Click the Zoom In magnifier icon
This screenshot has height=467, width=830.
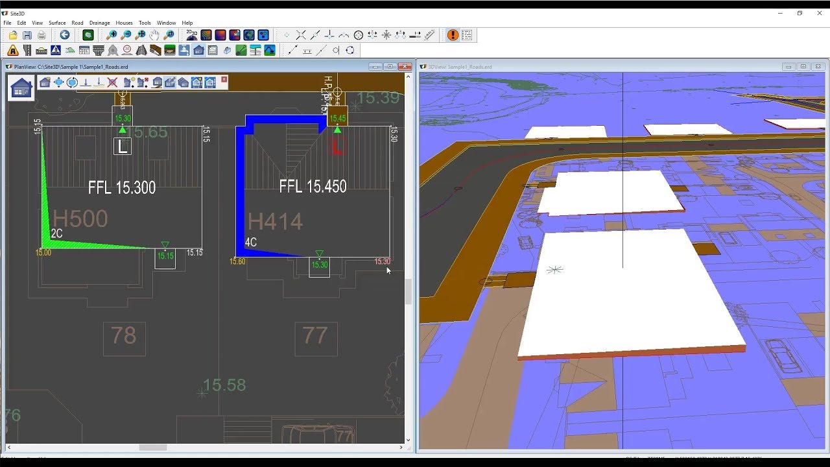(112, 35)
